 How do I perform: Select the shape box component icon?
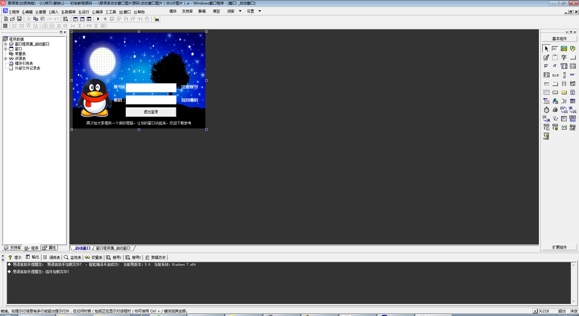point(573,49)
